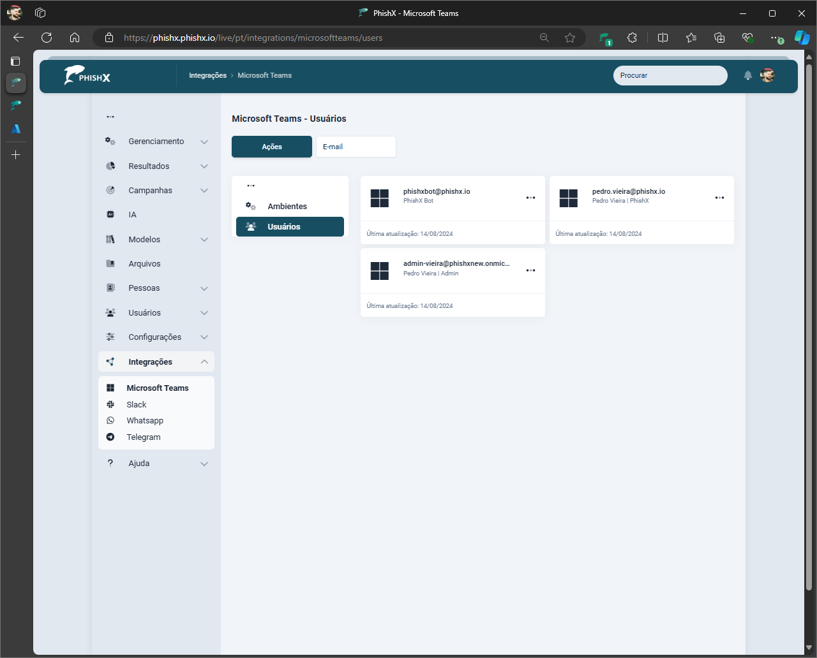Viewport: 817px width, 658px height.
Task: Click the Gerenciamento gears icon
Action: [x=110, y=142]
